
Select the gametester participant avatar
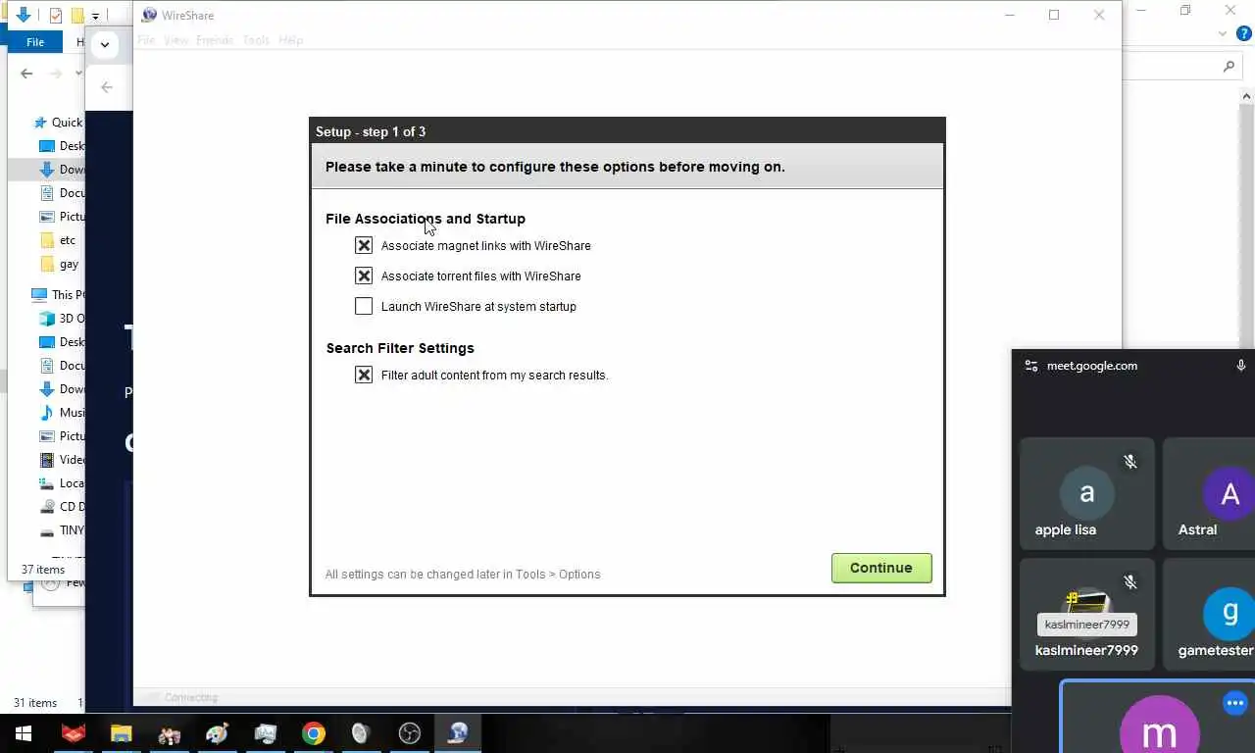point(1230,615)
